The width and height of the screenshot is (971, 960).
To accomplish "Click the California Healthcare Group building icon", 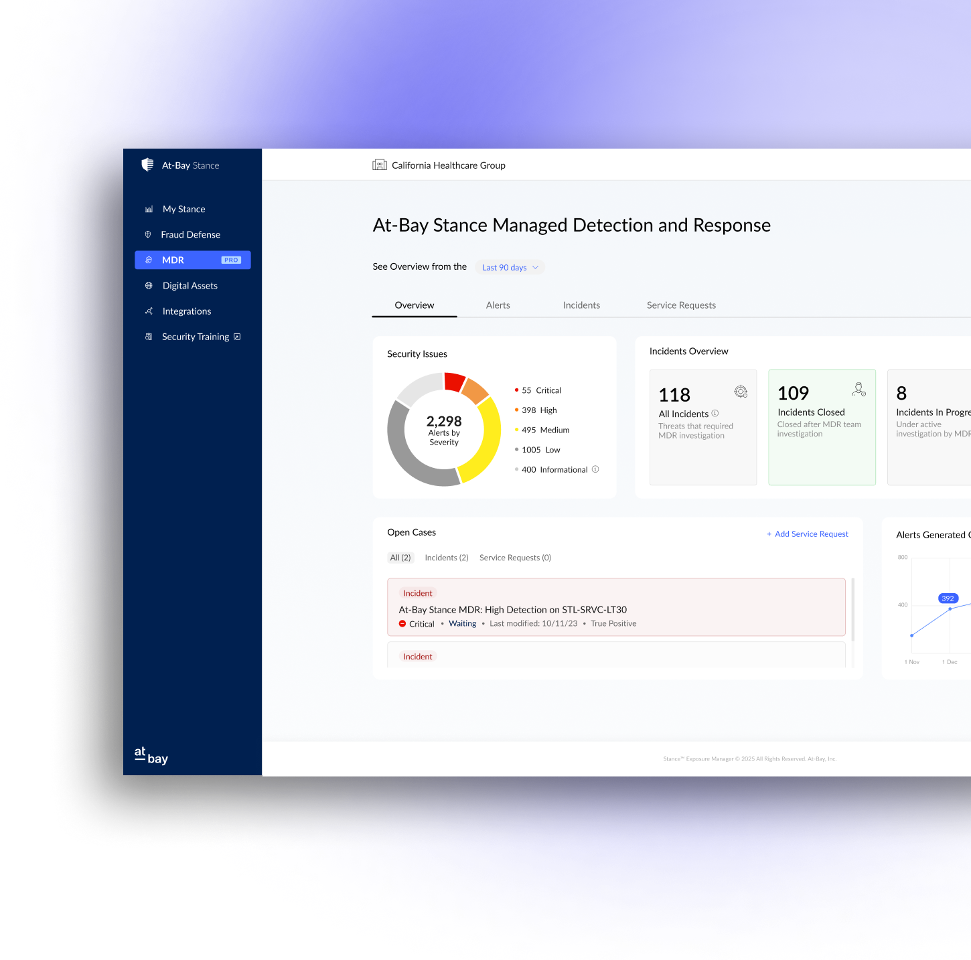I will (x=379, y=165).
